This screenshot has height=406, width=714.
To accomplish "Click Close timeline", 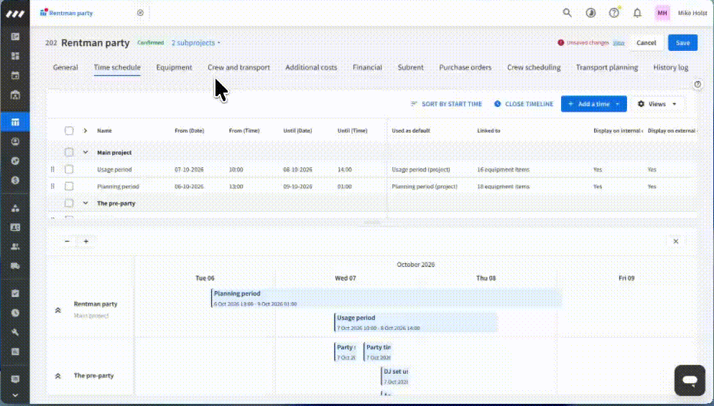I will (524, 104).
